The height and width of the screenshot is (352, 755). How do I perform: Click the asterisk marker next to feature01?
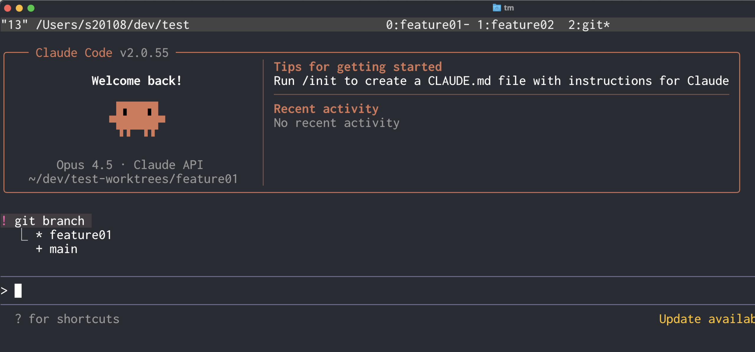(x=39, y=235)
